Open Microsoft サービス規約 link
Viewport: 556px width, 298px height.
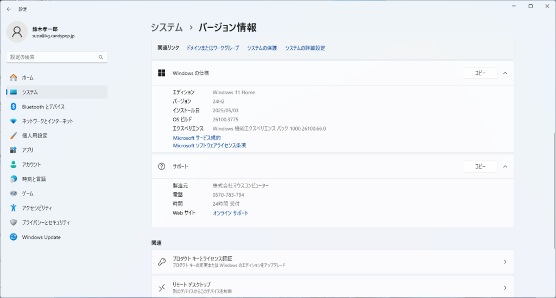(197, 138)
